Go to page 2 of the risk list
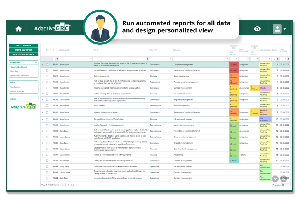Viewport: 299px width, 212px height. (69, 185)
